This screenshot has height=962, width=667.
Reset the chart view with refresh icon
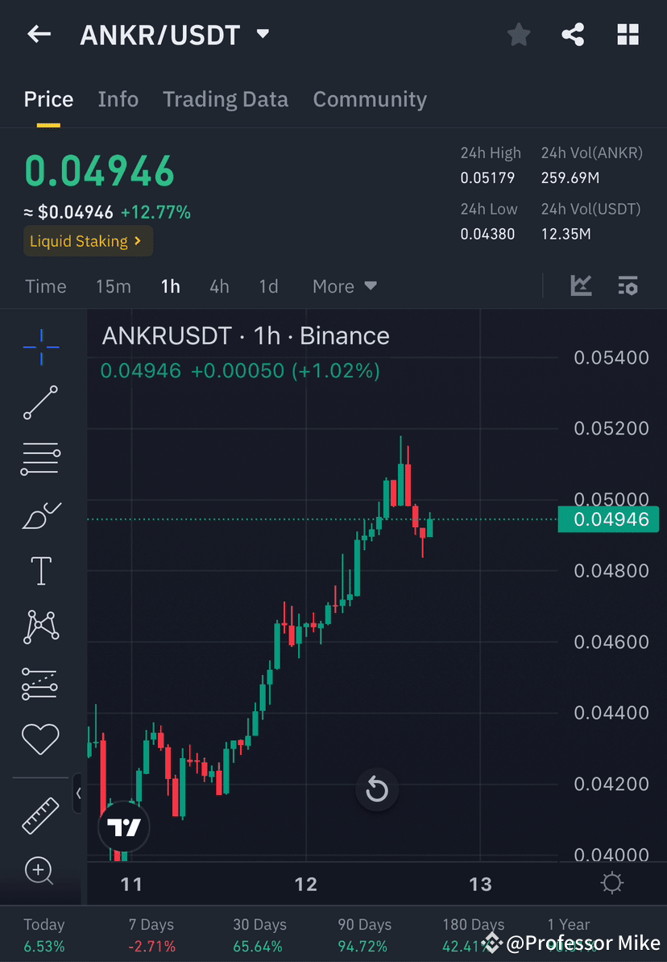376,789
